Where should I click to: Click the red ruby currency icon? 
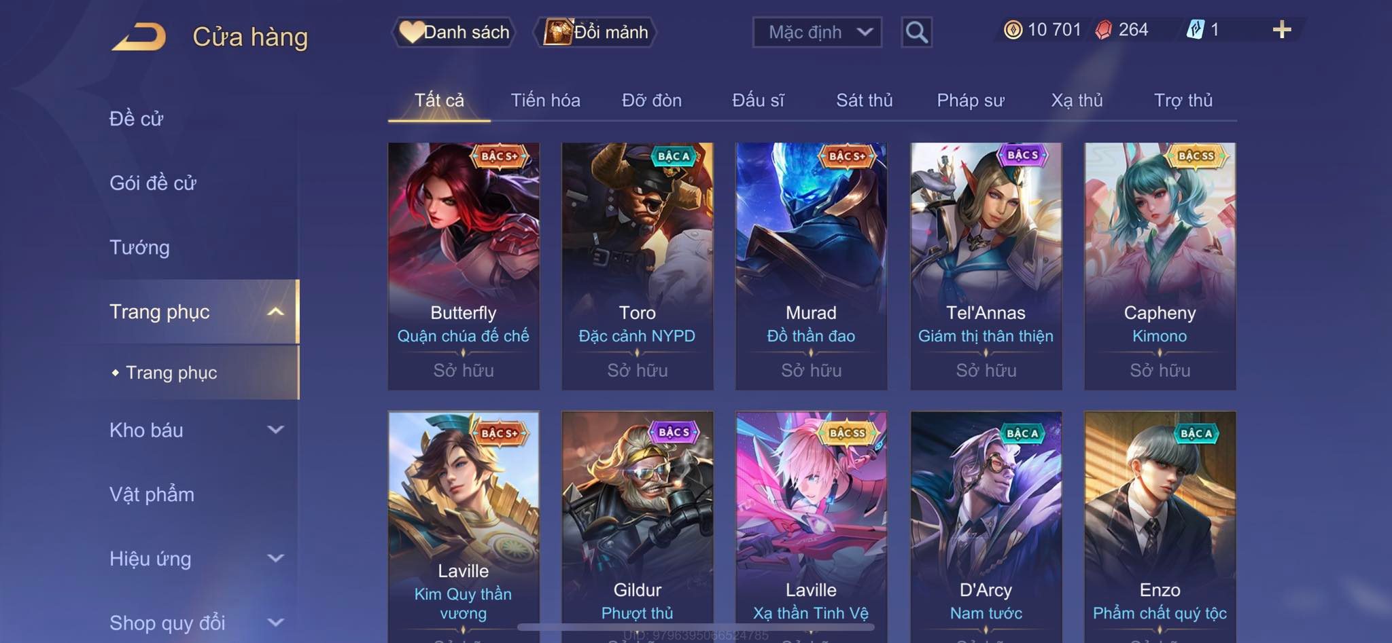(x=1103, y=30)
